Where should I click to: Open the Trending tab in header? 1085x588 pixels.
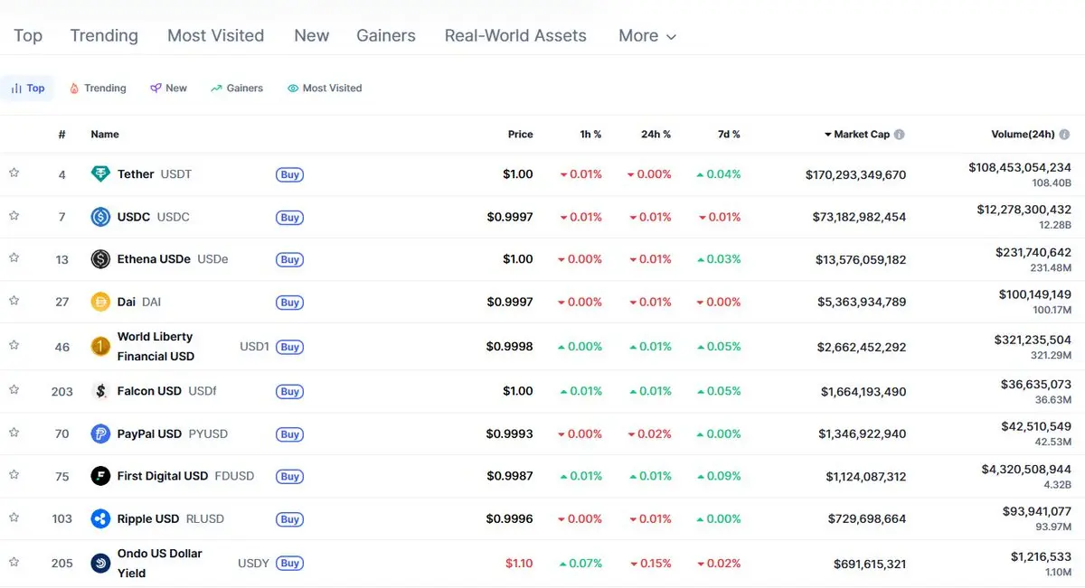coord(104,36)
